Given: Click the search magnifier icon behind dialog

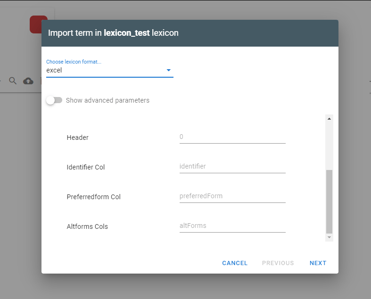Looking at the screenshot, I should pyautogui.click(x=13, y=81).
